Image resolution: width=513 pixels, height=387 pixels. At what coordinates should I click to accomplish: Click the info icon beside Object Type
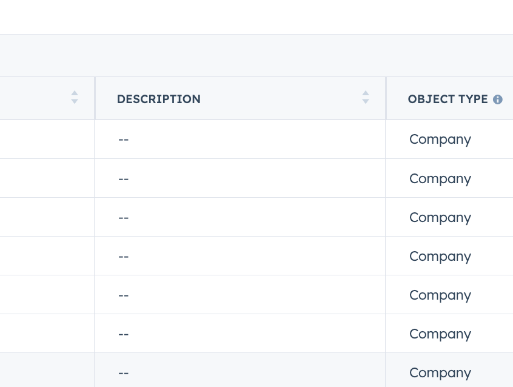coord(498,99)
